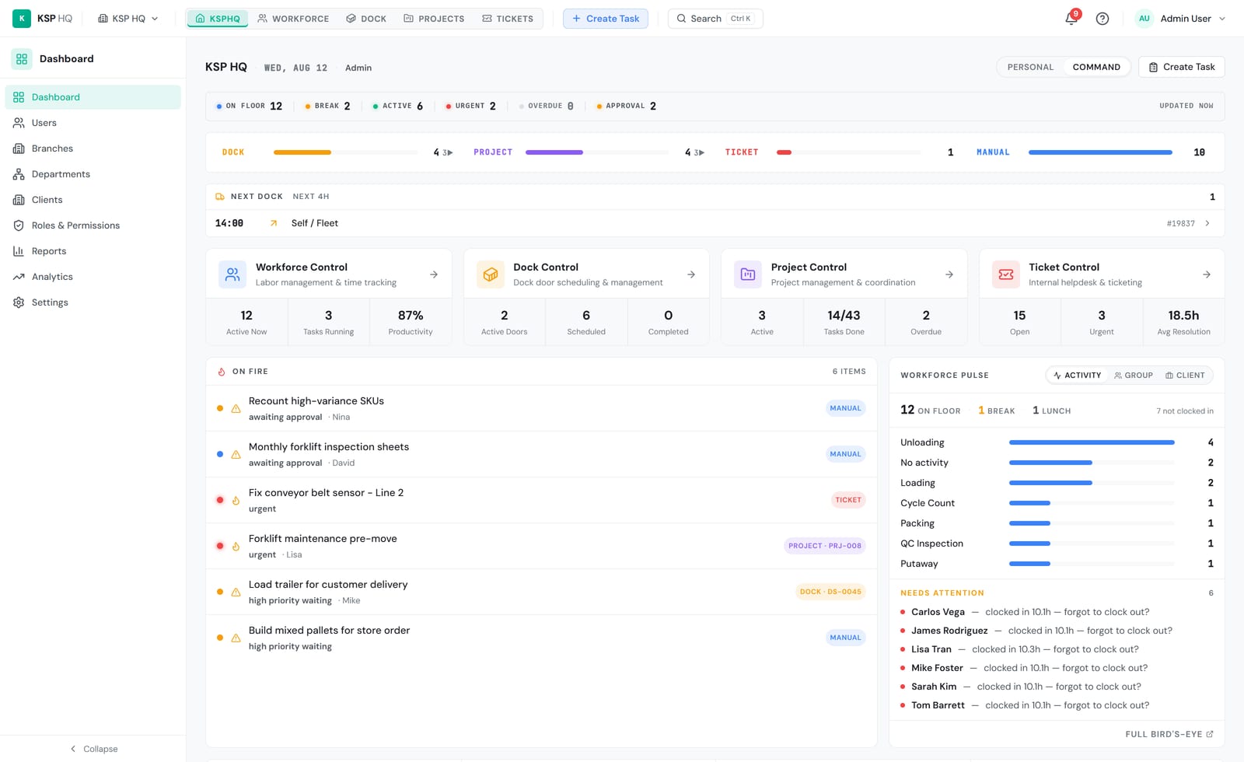Open Roles & Permissions in sidebar
Viewport: 1244px width, 762px height.
pos(93,225)
